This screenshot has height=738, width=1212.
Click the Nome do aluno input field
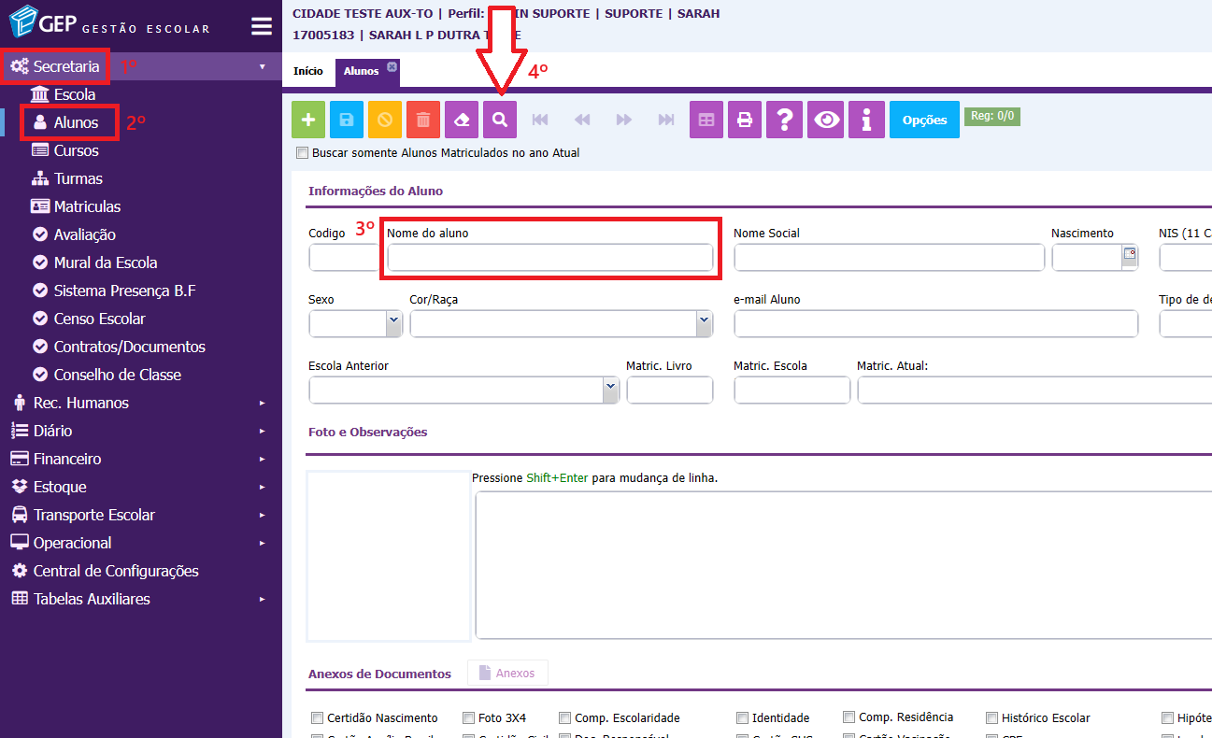tap(549, 258)
